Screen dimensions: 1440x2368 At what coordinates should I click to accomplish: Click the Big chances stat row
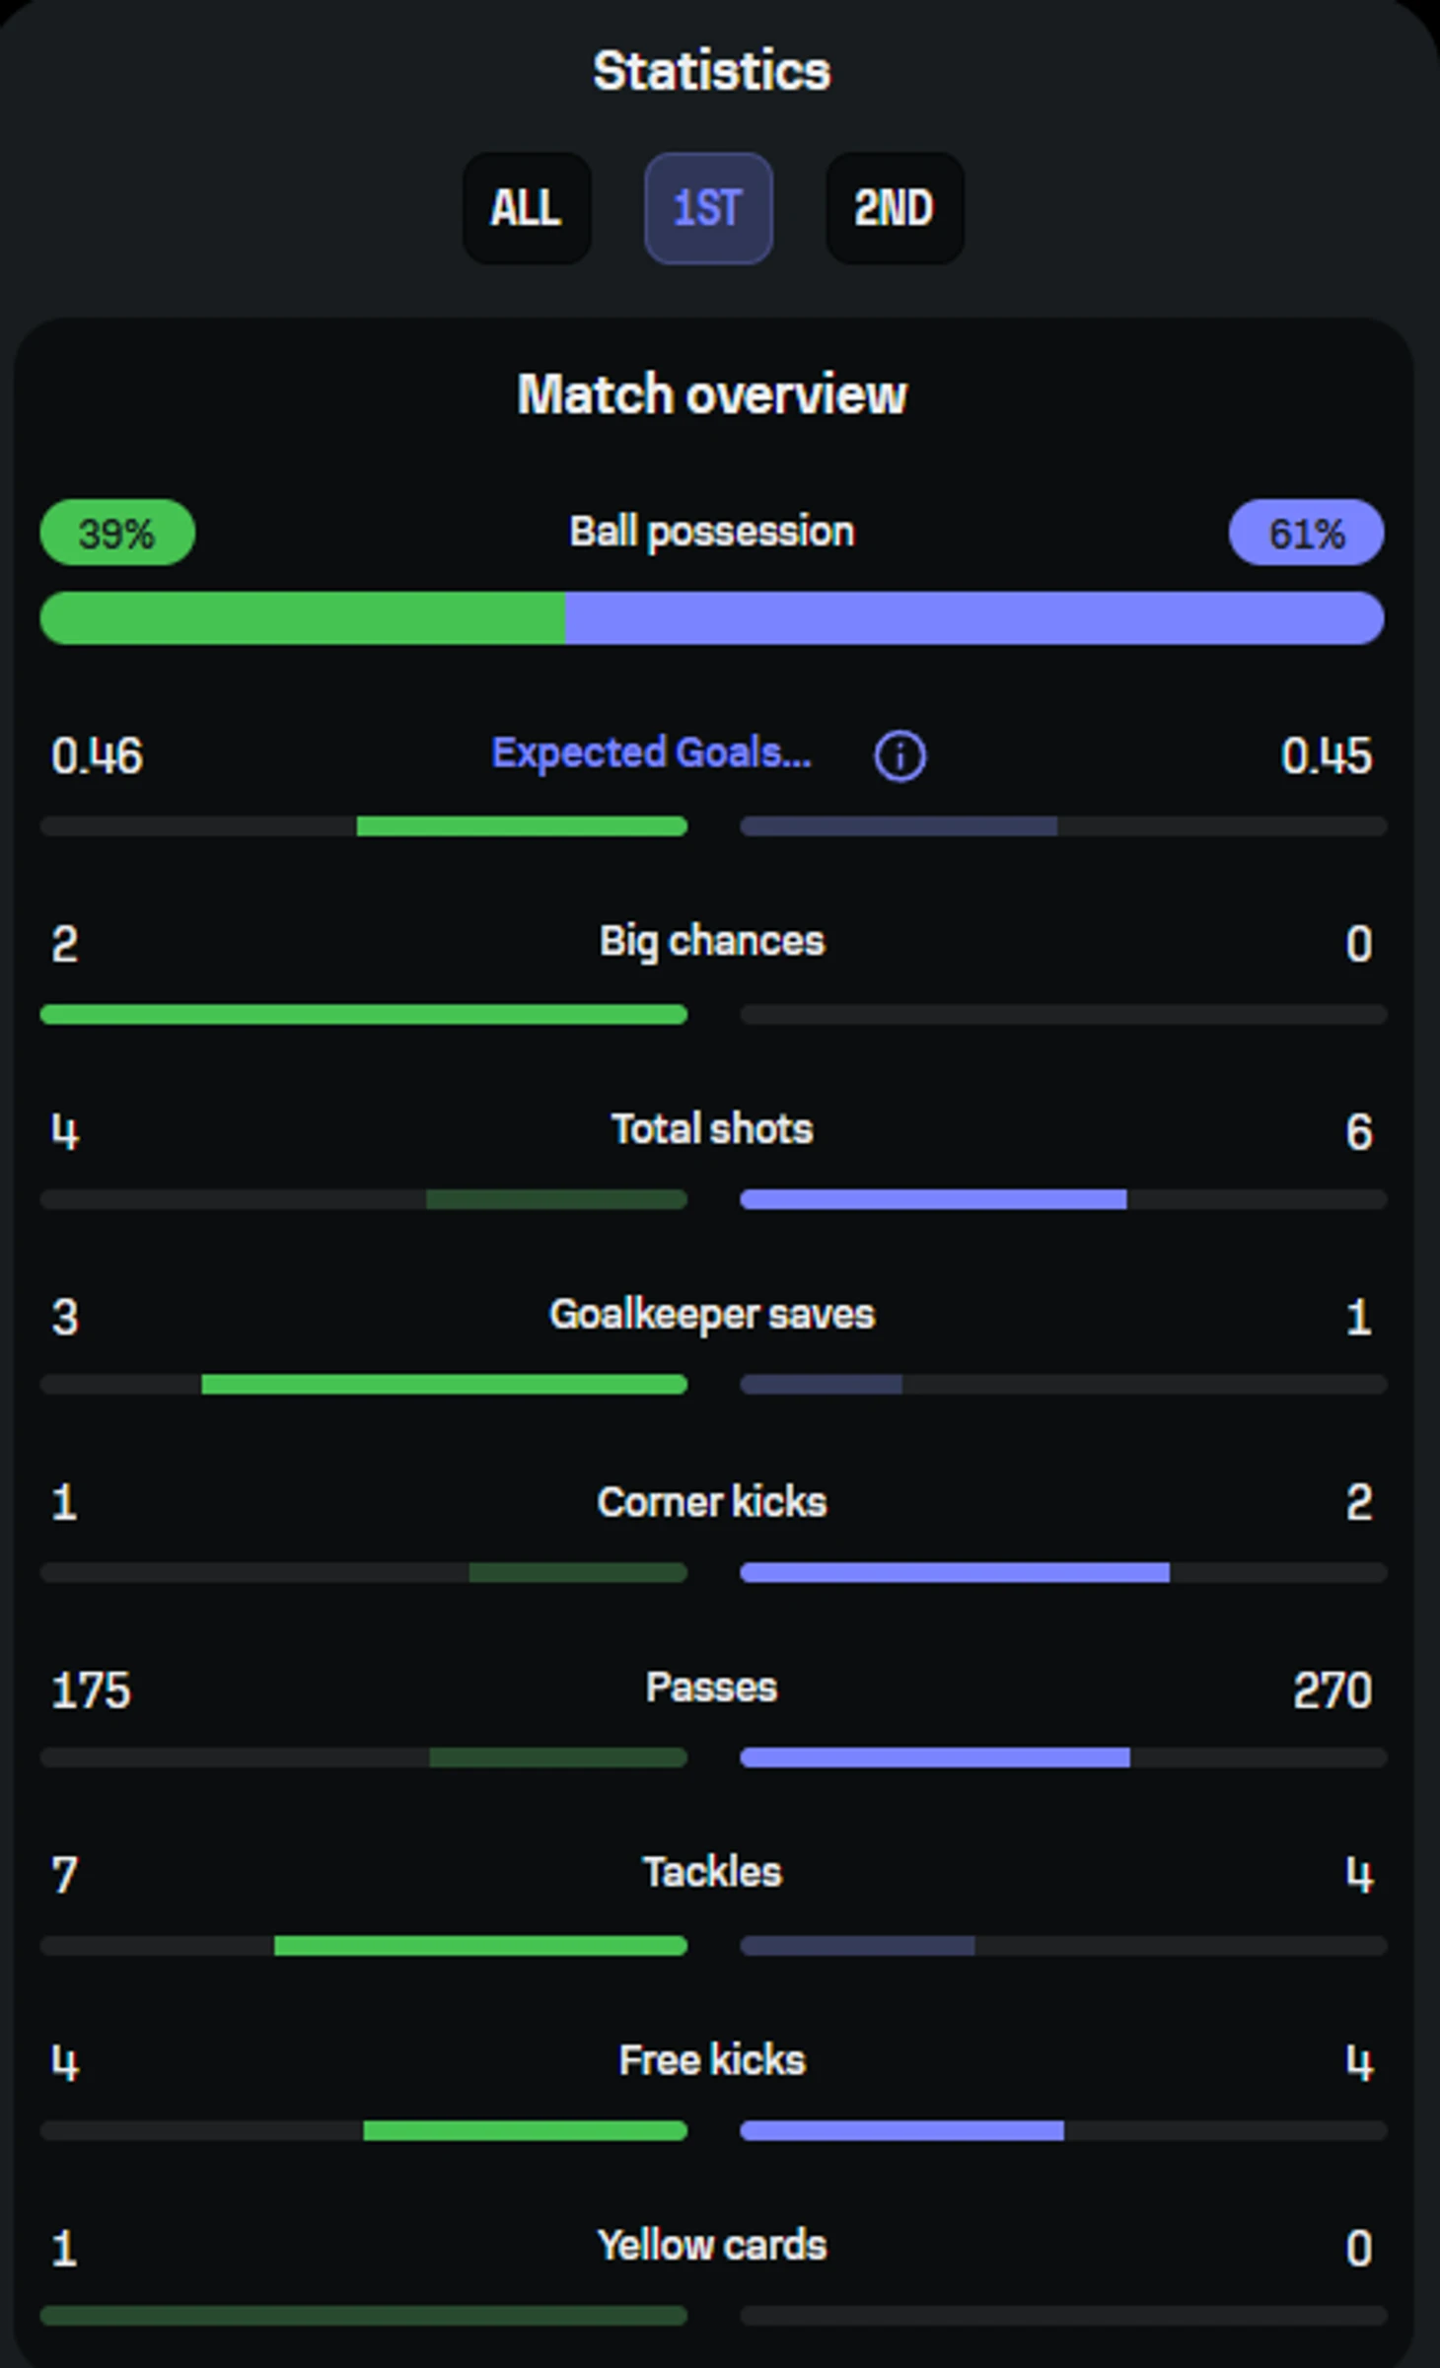(712, 971)
